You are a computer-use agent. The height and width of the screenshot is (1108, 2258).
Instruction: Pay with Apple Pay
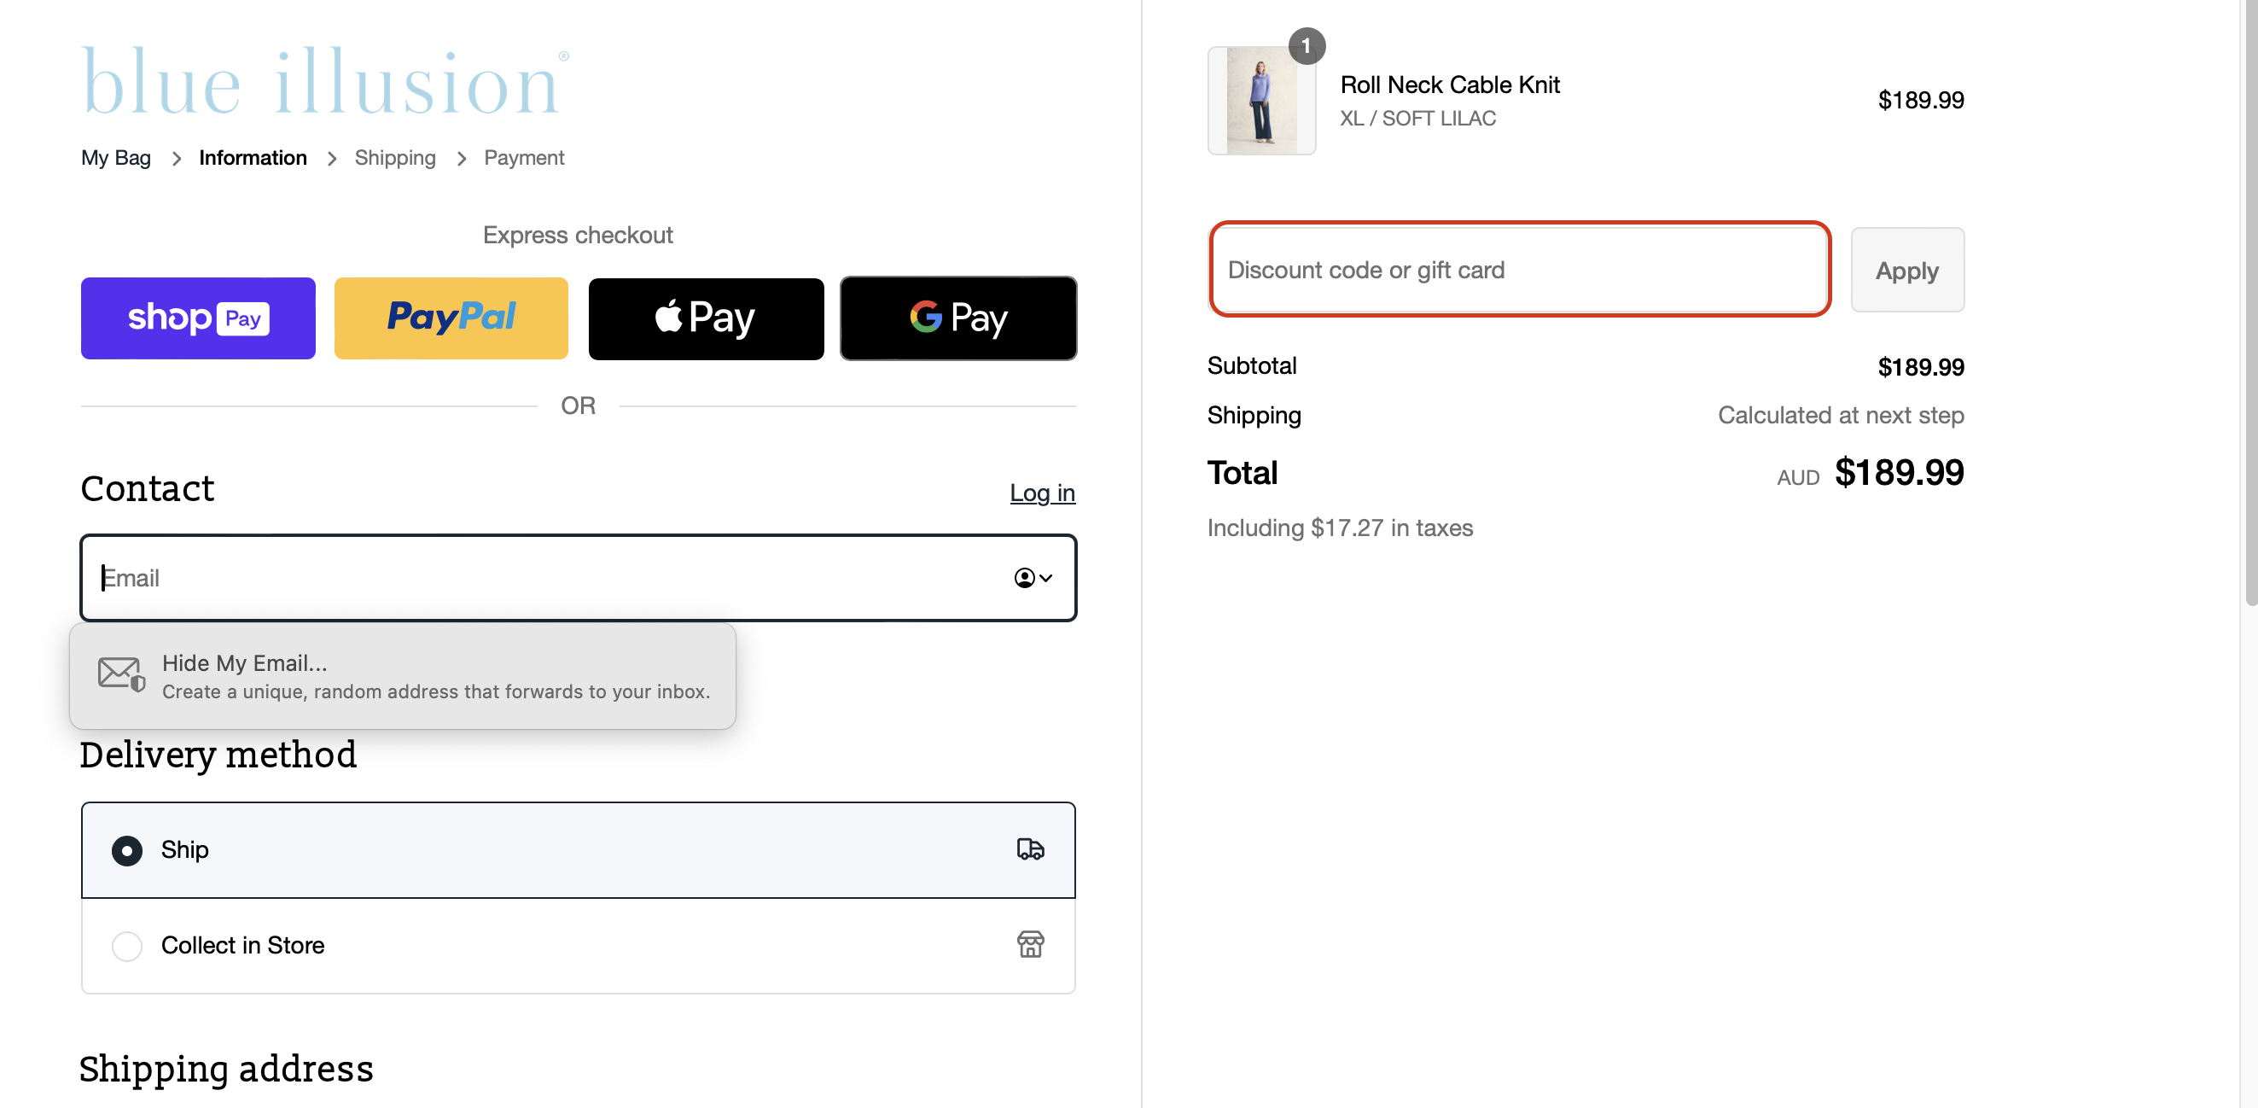706,318
